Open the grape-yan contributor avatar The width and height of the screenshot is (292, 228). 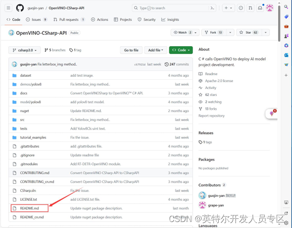point(202,205)
